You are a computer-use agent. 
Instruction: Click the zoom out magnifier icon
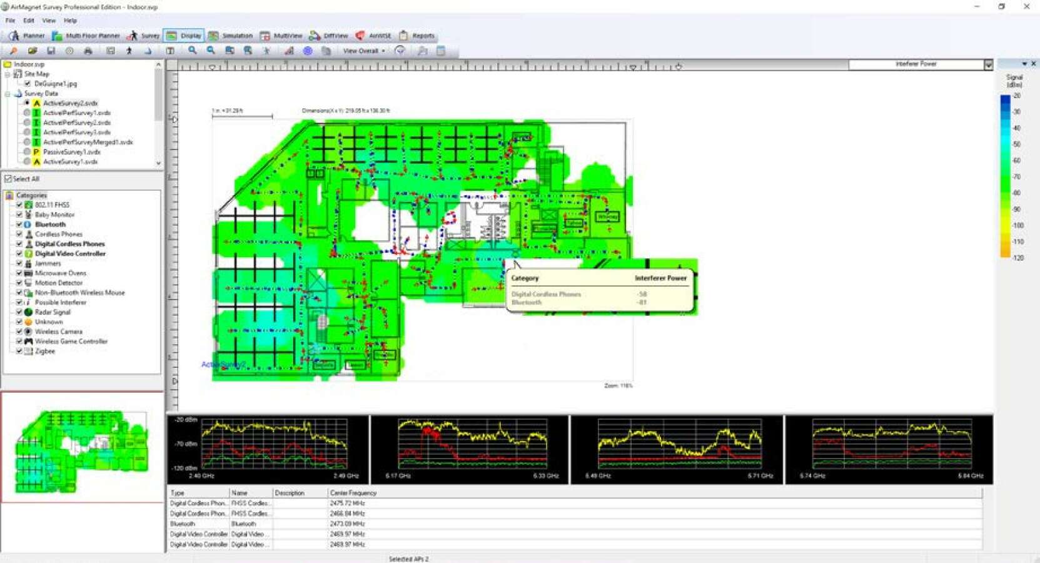[211, 51]
